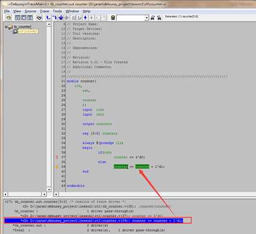Open the Source menu
Viewport: 256px width, 234px height.
30,11
